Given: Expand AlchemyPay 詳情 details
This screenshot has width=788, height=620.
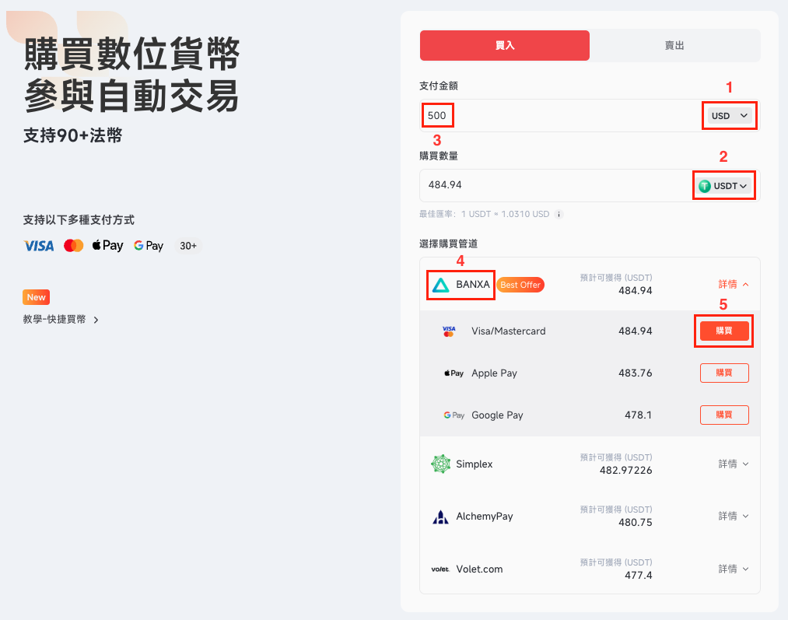Looking at the screenshot, I should (734, 516).
